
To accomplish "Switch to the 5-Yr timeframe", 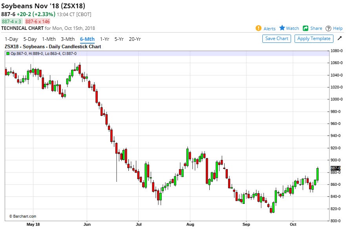I will [119, 39].
